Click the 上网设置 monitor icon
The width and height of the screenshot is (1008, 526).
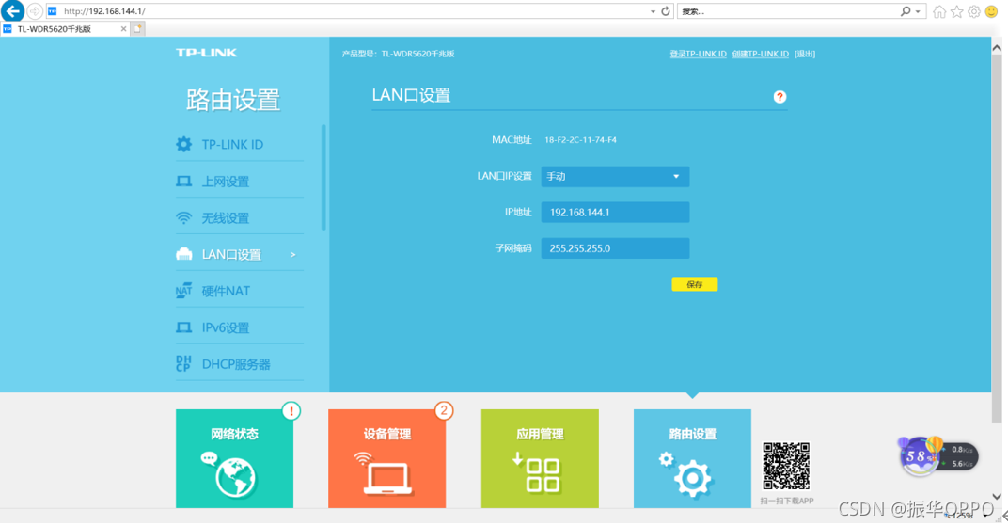pyautogui.click(x=184, y=182)
